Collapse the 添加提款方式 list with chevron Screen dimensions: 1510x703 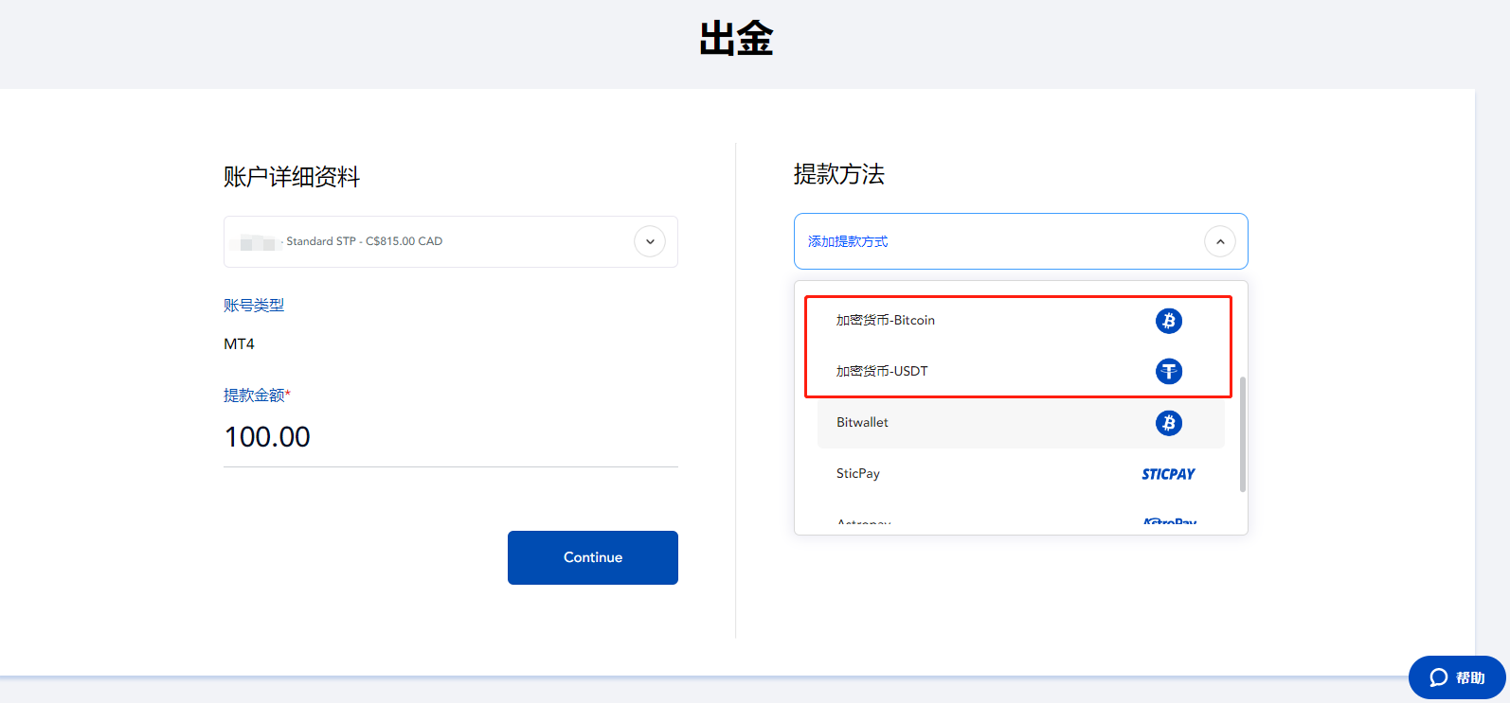pos(1219,241)
